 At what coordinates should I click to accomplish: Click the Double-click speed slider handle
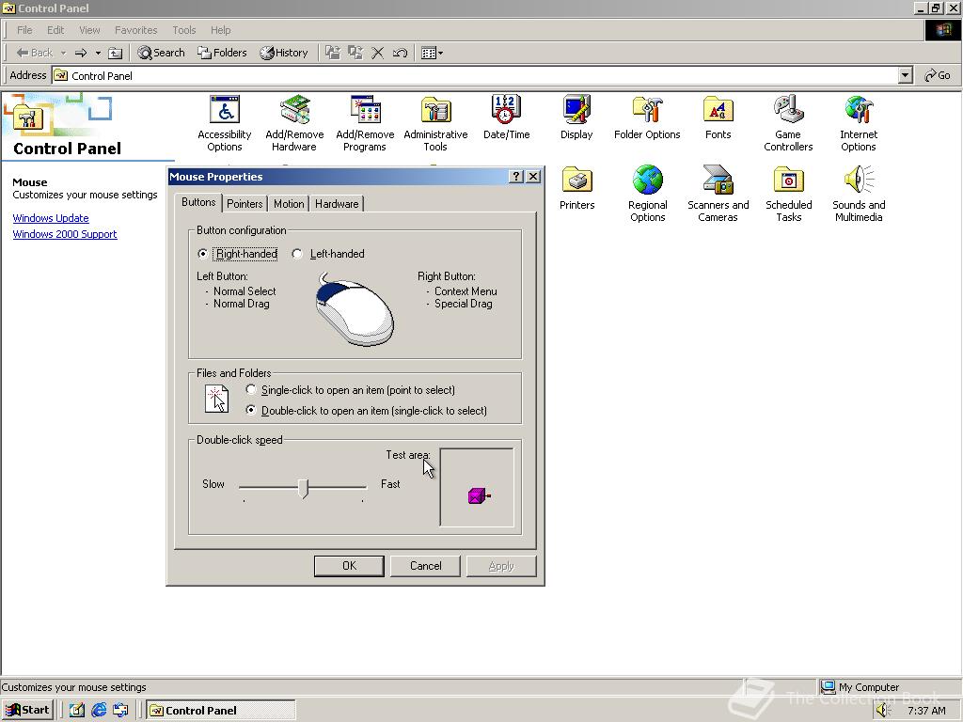[303, 488]
